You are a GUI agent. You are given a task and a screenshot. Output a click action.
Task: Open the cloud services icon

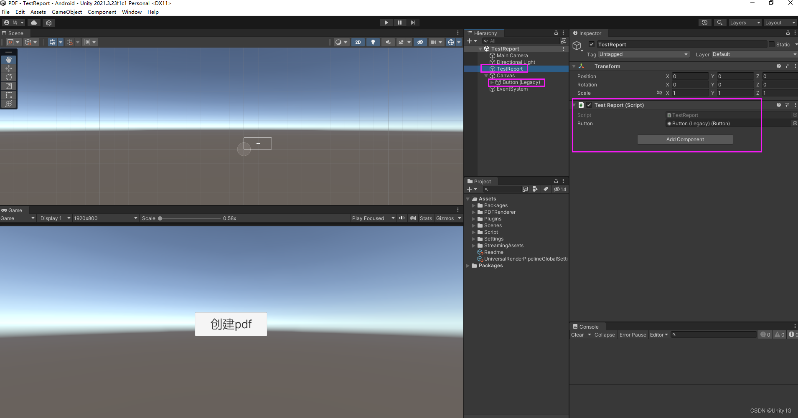[34, 23]
